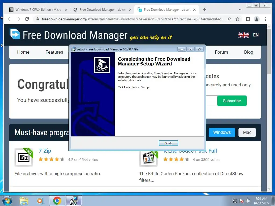
Task: Open the UK flag language selector
Action: [244, 35]
